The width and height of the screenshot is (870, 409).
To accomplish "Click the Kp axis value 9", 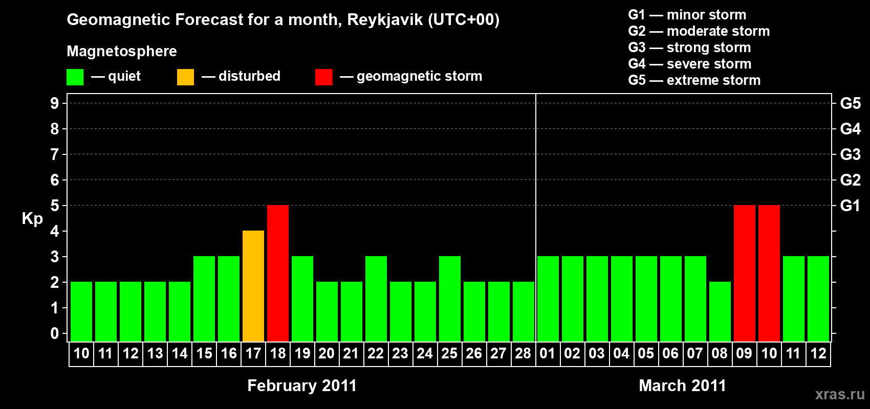I will click(55, 103).
